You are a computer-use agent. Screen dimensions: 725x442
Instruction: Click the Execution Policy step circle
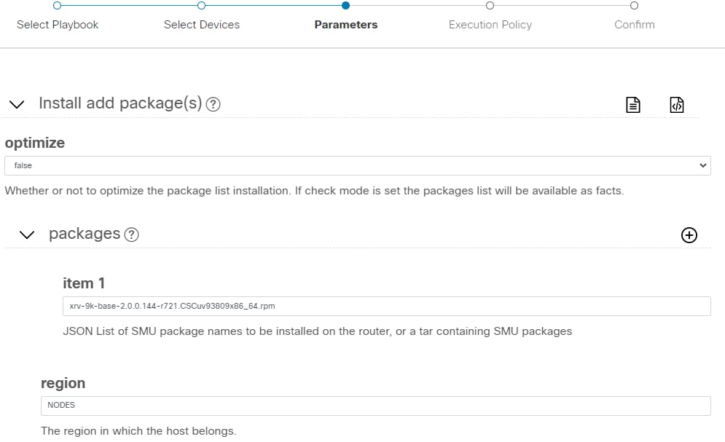[490, 6]
